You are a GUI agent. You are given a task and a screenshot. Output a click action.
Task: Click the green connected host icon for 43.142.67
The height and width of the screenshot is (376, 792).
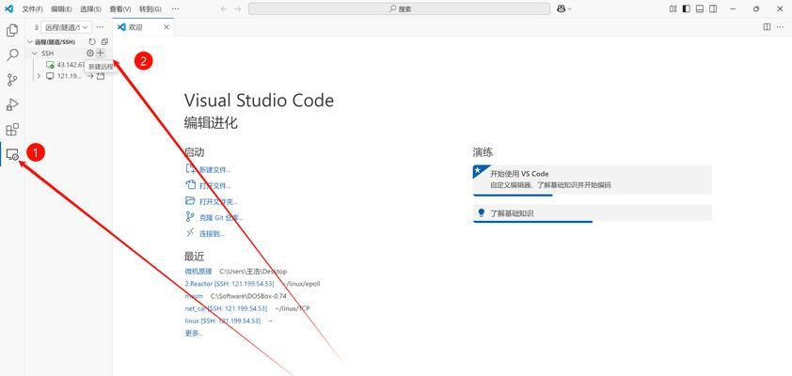click(50, 65)
